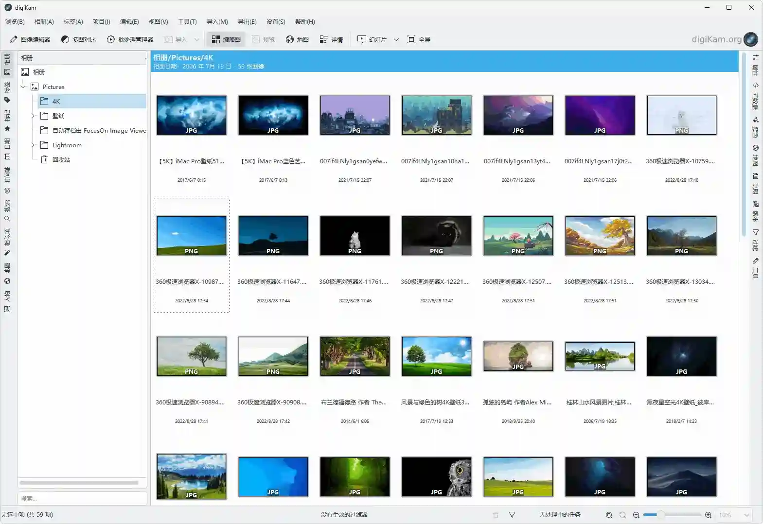Open the 帮助(H) menu

click(x=305, y=21)
